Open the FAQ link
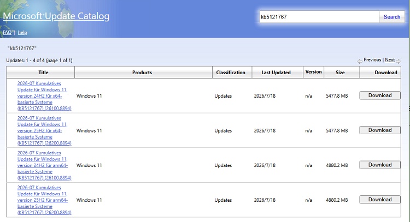Image resolution: width=410 pixels, height=222 pixels. (x=7, y=32)
